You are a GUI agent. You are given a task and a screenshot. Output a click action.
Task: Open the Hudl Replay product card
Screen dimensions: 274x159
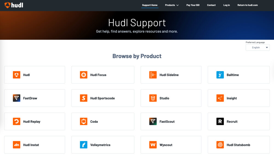click(x=35, y=122)
